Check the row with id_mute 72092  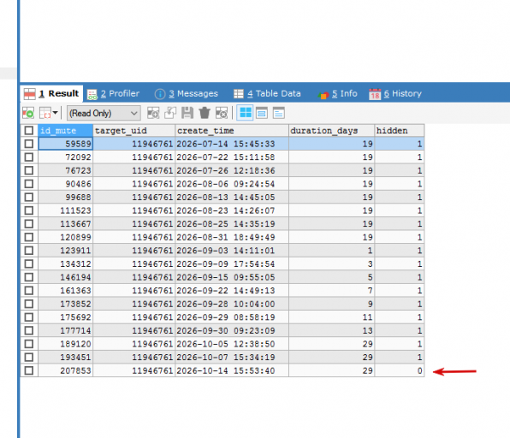click(29, 157)
